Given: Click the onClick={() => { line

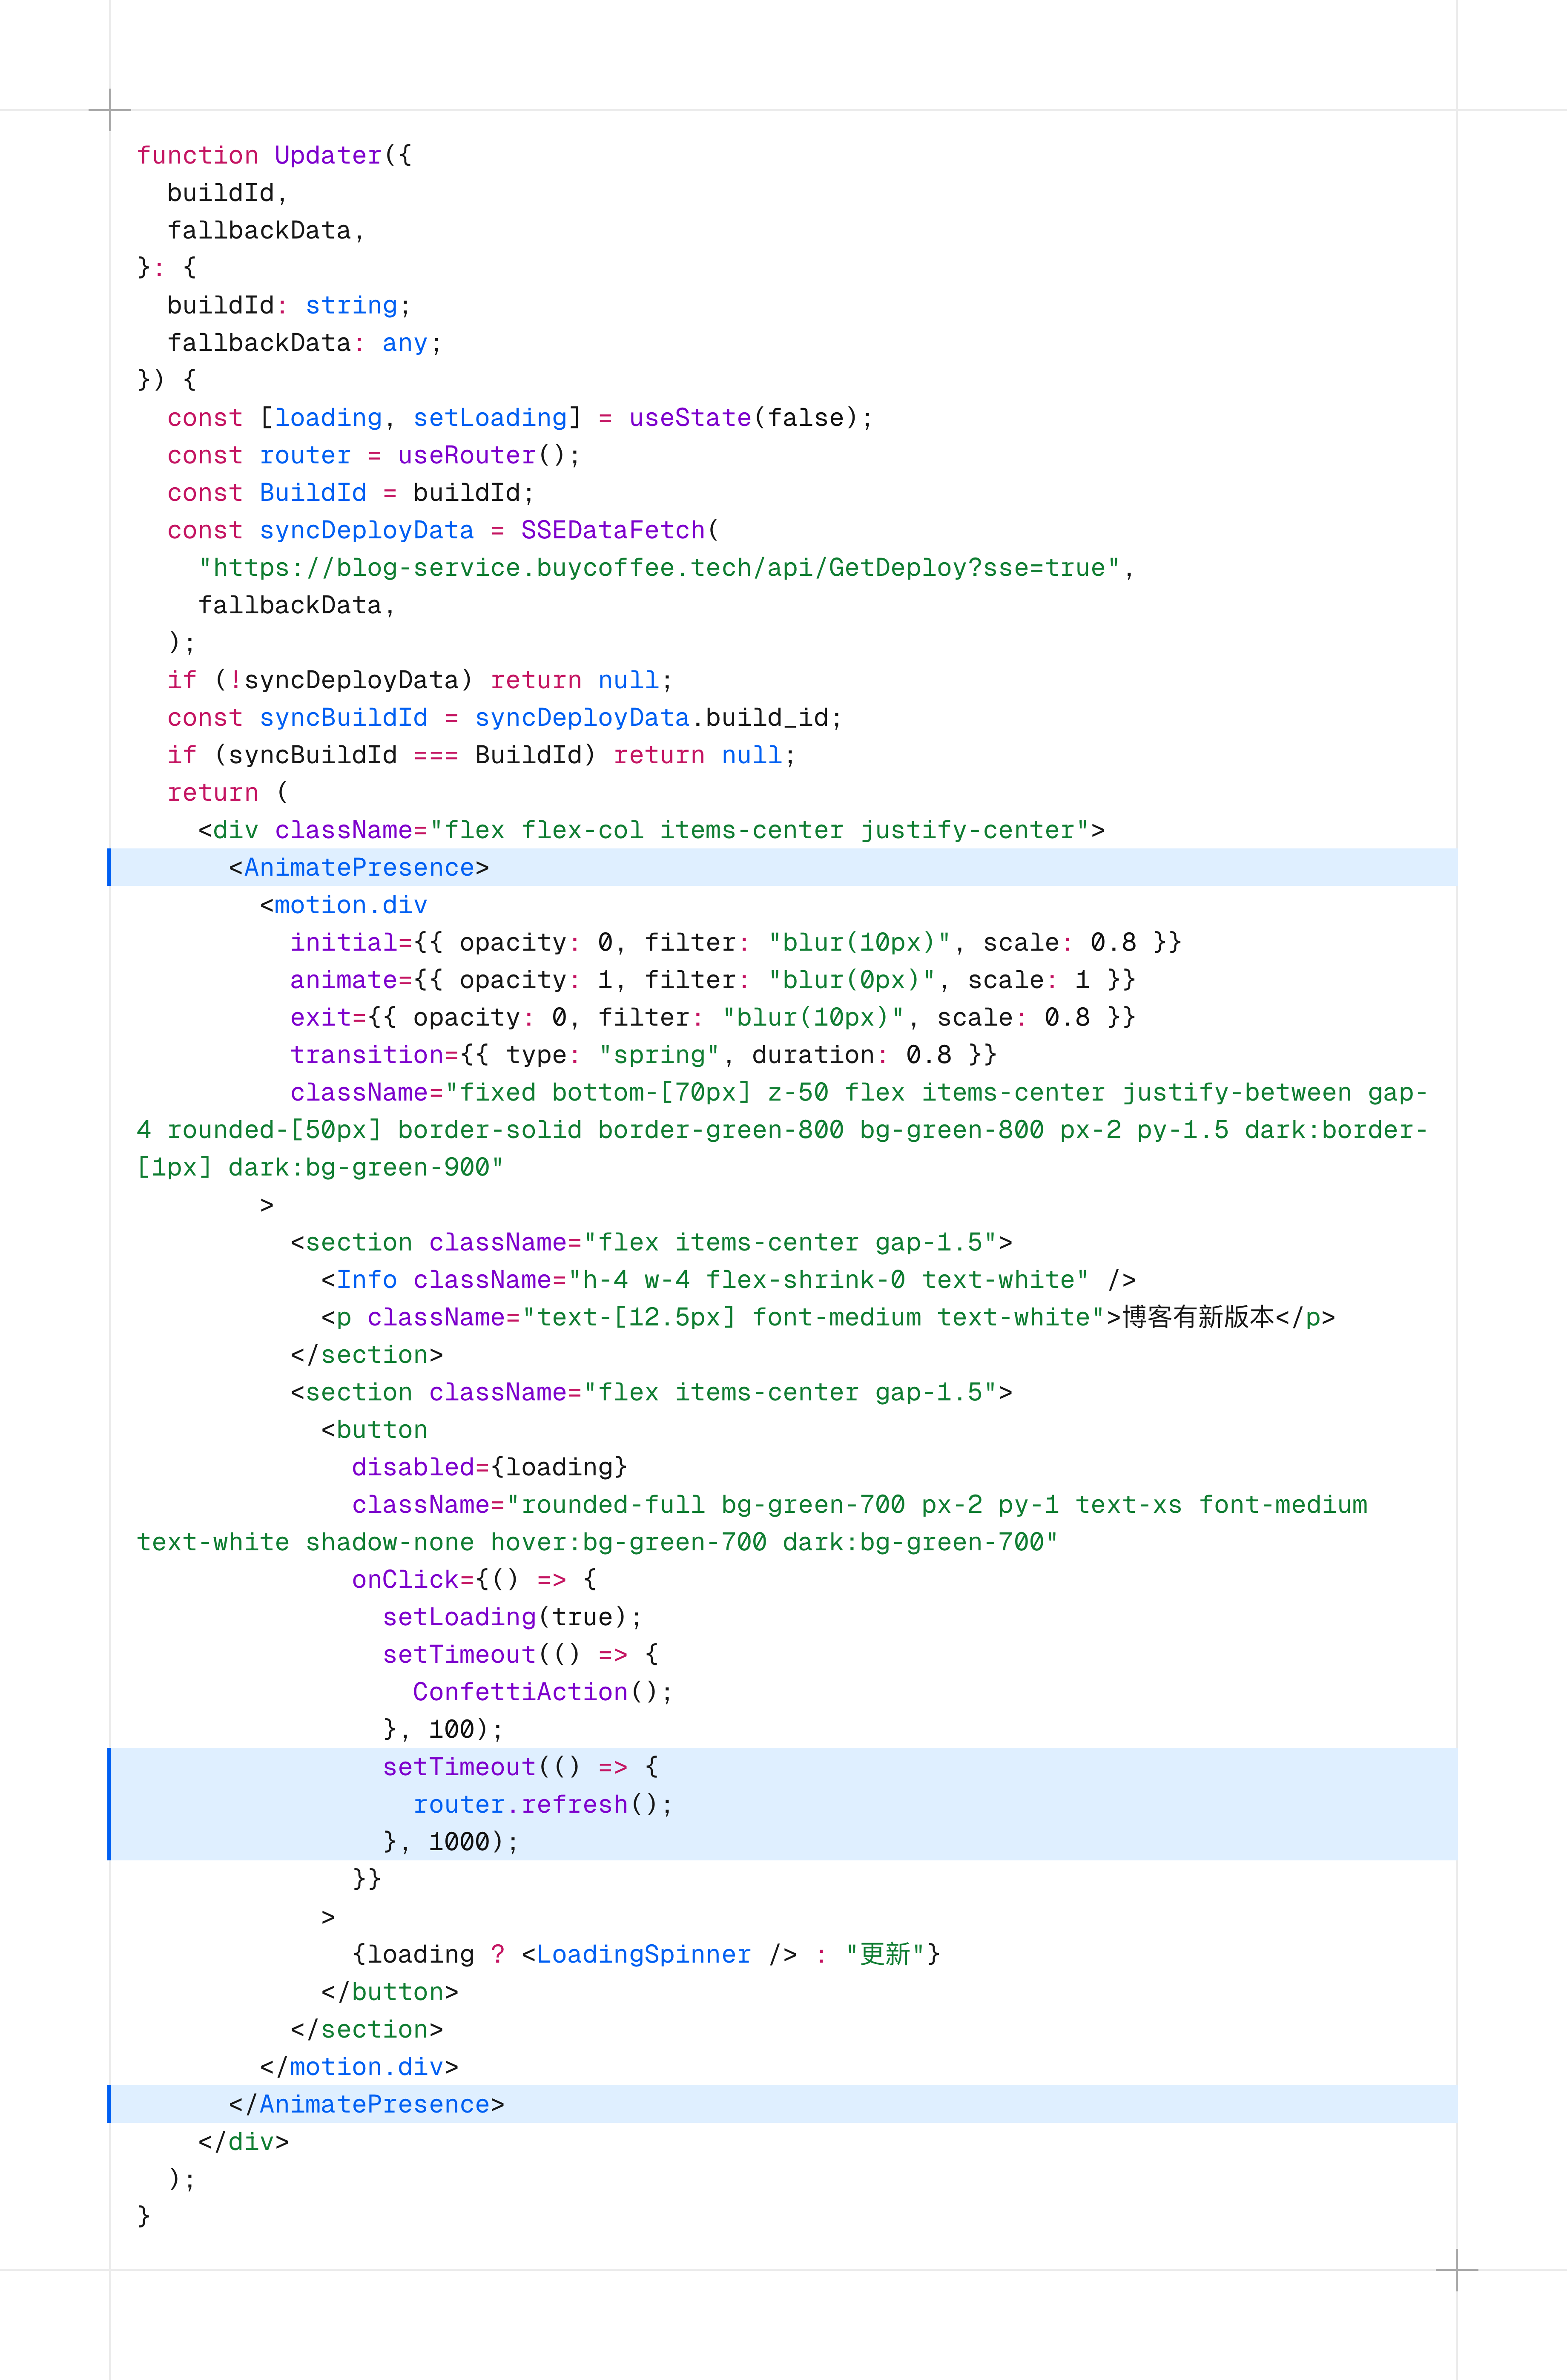Looking at the screenshot, I should pos(474,1580).
